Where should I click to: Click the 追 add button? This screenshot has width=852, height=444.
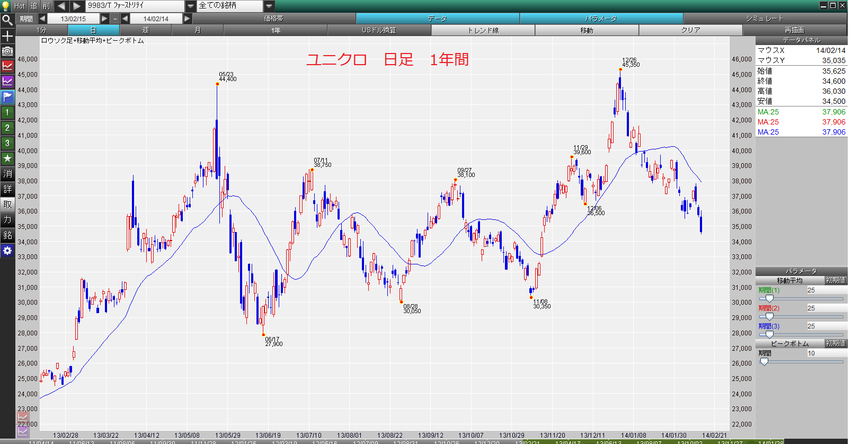tap(34, 6)
